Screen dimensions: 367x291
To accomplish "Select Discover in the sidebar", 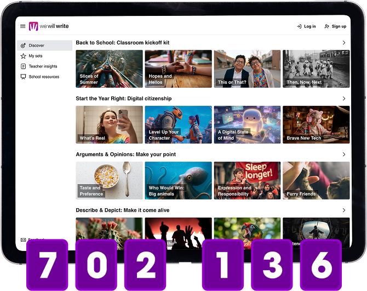I will tap(45, 45).
